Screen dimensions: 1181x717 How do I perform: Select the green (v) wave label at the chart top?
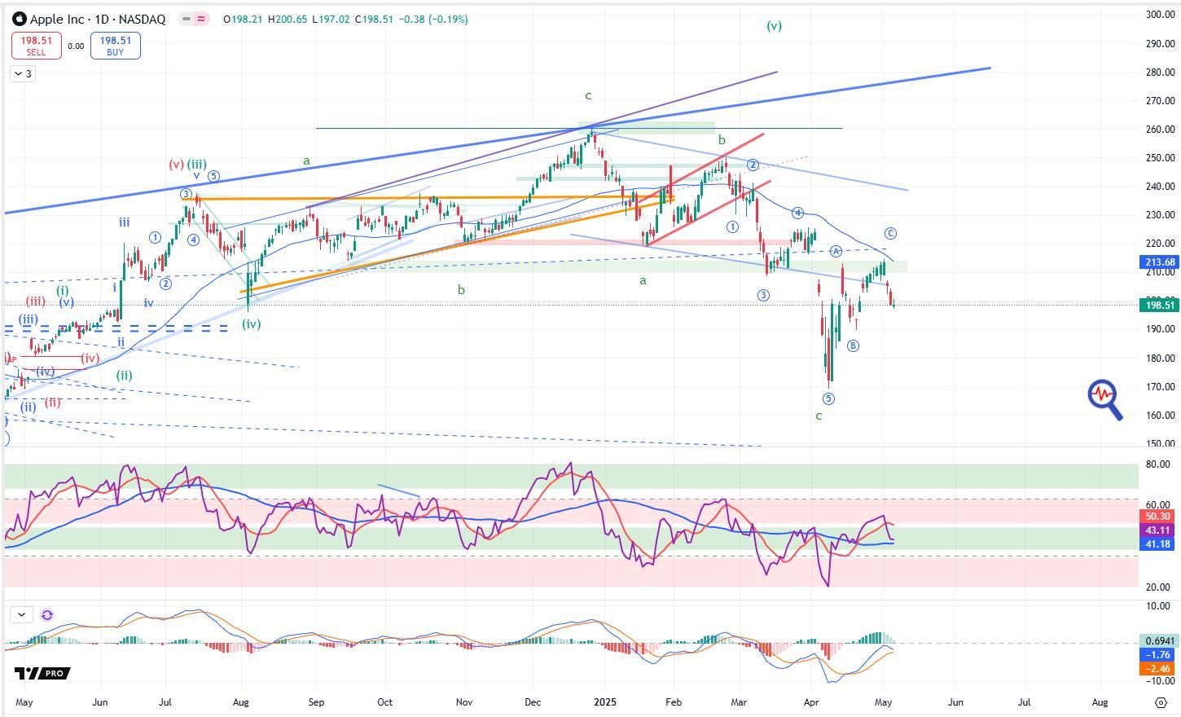coord(774,26)
